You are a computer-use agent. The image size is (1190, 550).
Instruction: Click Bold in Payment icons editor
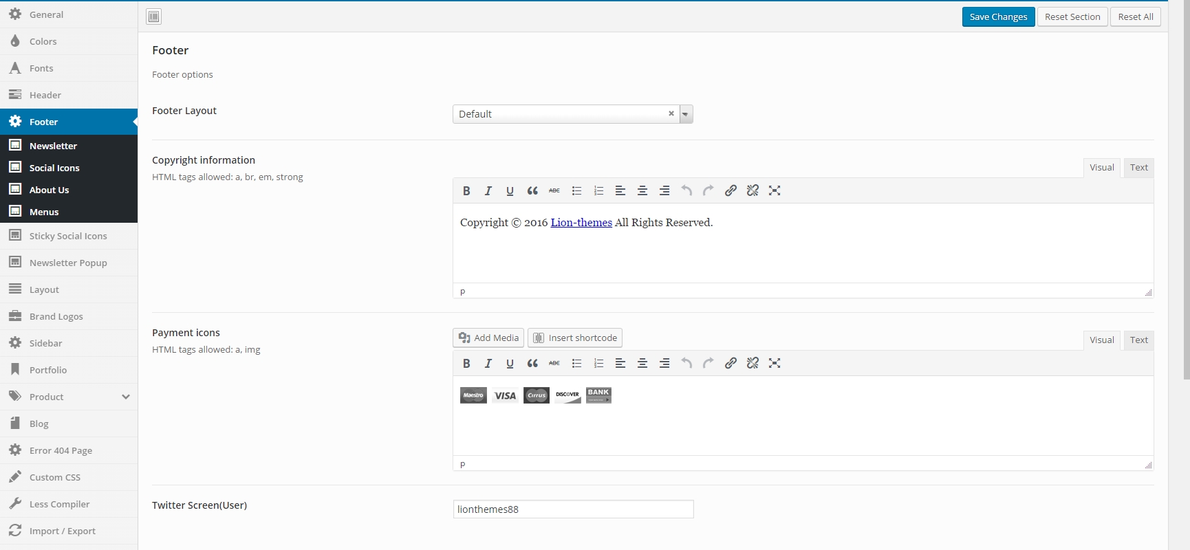(x=466, y=363)
